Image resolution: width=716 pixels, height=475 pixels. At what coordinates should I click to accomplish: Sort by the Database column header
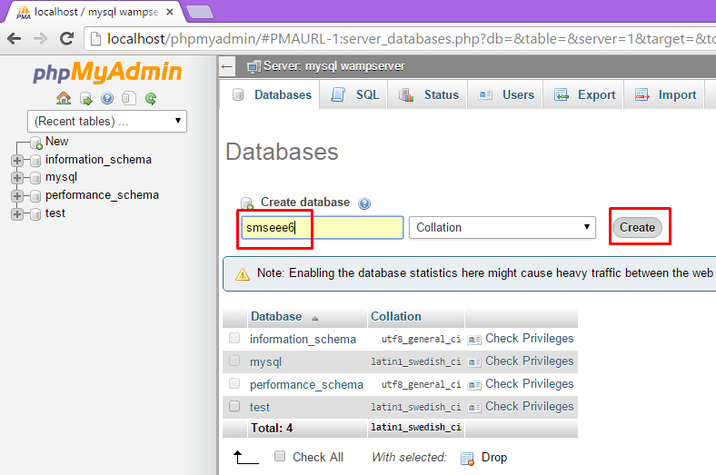point(276,316)
